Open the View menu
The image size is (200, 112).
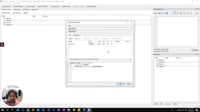point(9,3)
